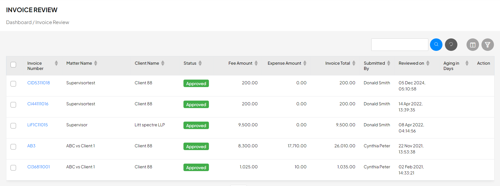Check the box for invoice CID5311018
The width and height of the screenshot is (500, 186).
click(13, 84)
